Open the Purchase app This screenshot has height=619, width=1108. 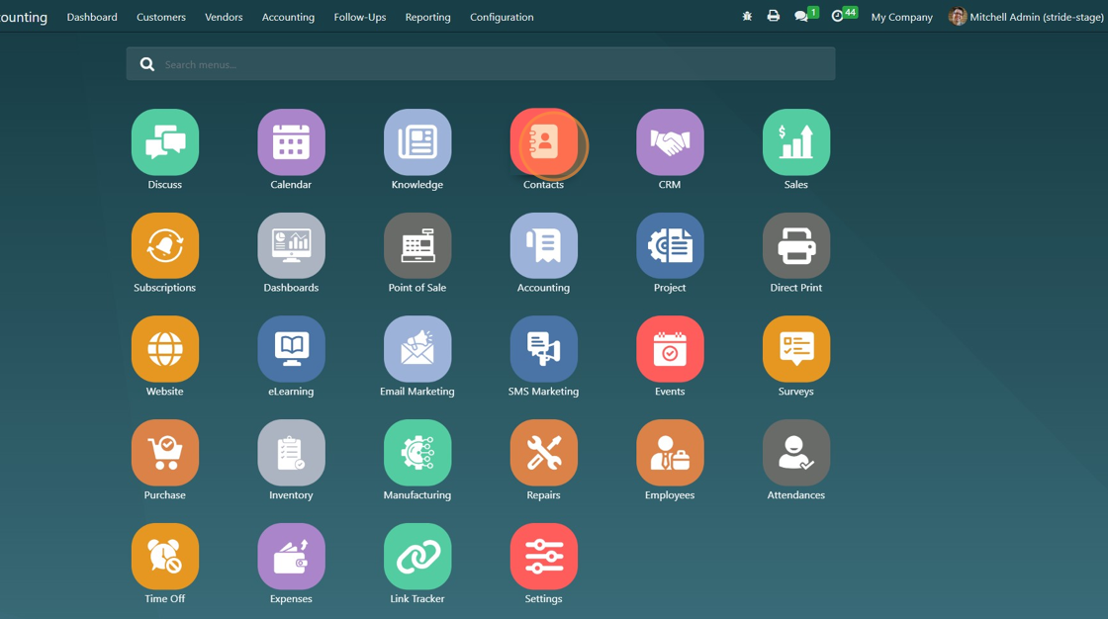164,453
